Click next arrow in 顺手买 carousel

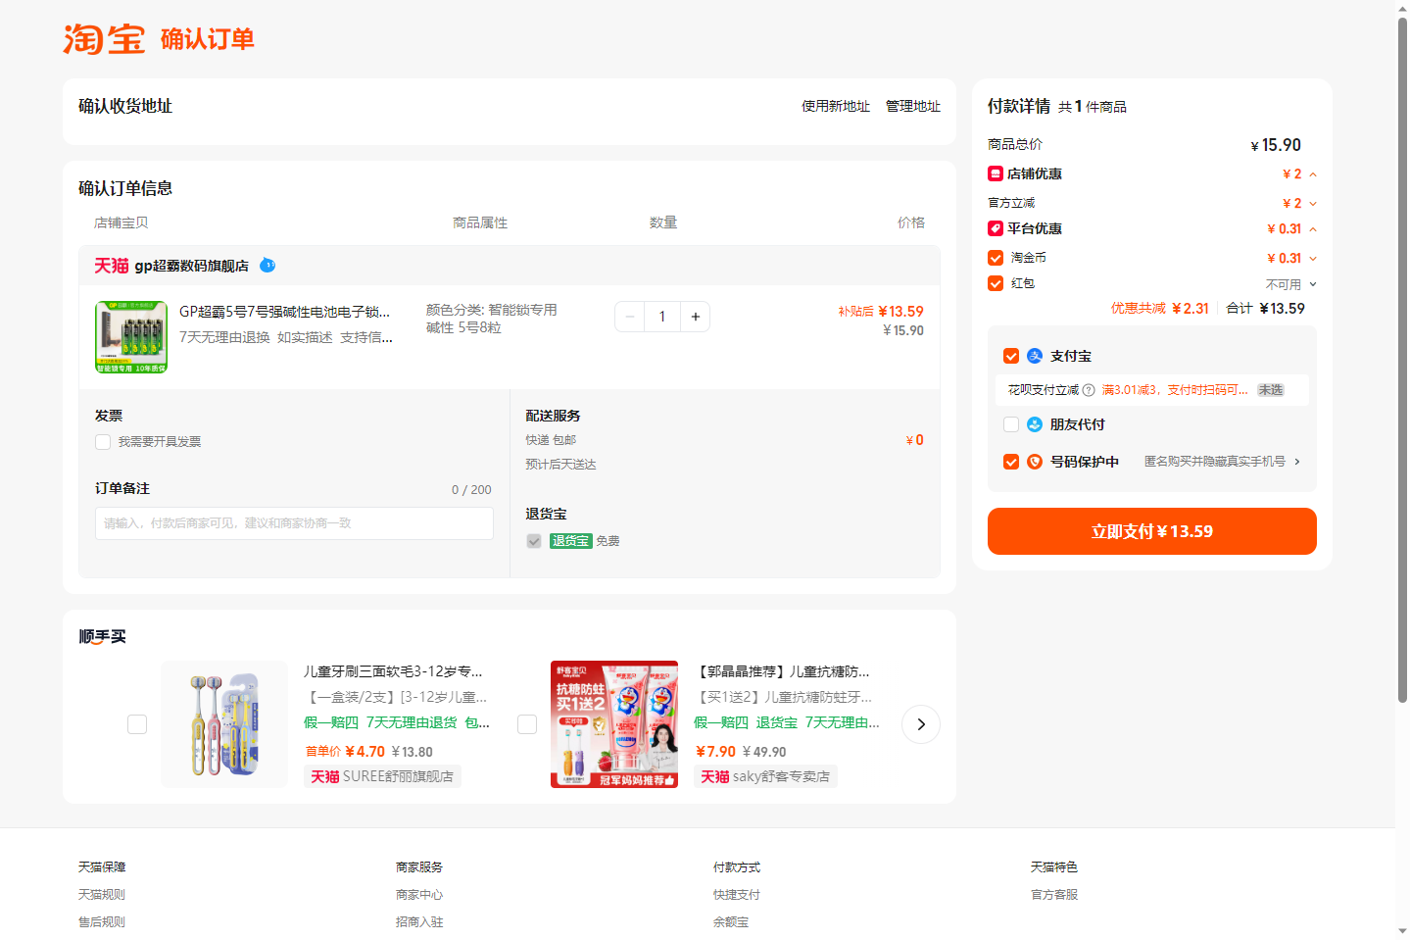[x=921, y=724]
